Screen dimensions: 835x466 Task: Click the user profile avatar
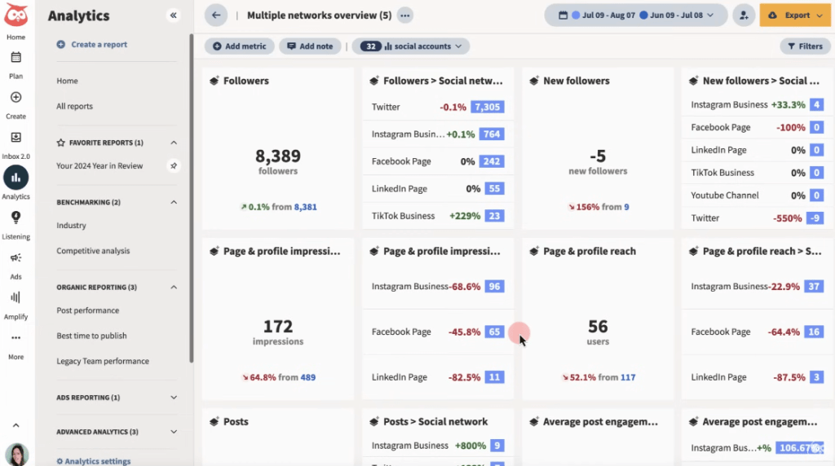16,455
